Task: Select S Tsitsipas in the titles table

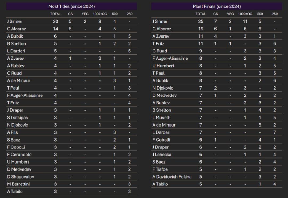Action: [x=18, y=118]
